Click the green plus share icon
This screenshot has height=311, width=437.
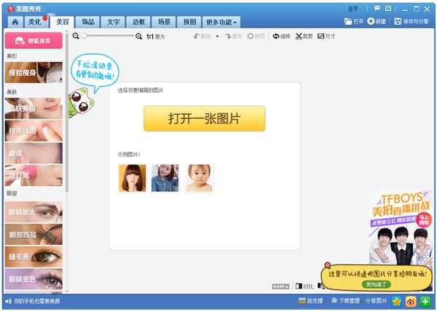point(425,301)
